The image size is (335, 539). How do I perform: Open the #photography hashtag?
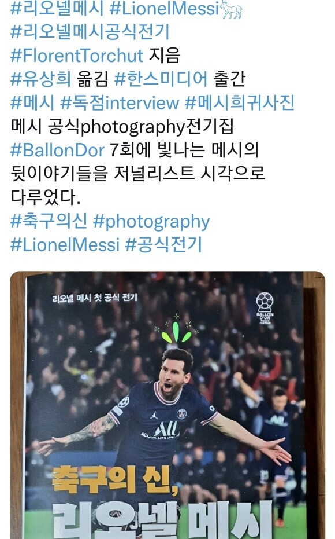click(151, 222)
